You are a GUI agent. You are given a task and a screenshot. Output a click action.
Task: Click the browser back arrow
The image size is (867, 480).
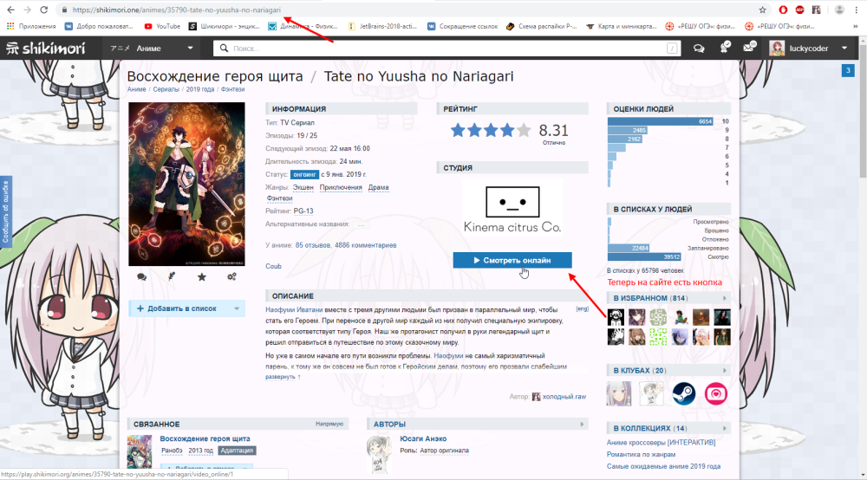click(11, 10)
